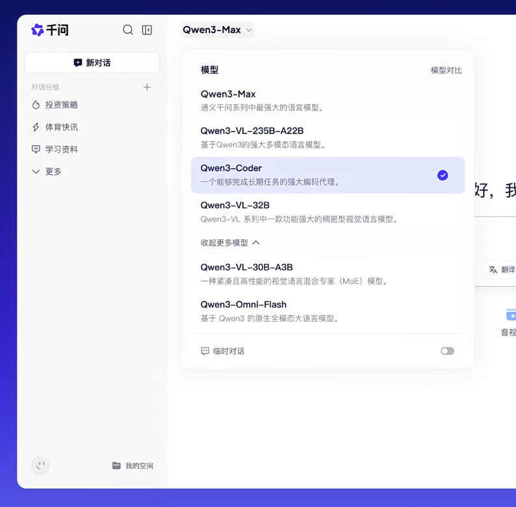Image resolution: width=516 pixels, height=507 pixels.
Task: Click the checkmark on Qwen3-Coder
Action: [x=443, y=175]
